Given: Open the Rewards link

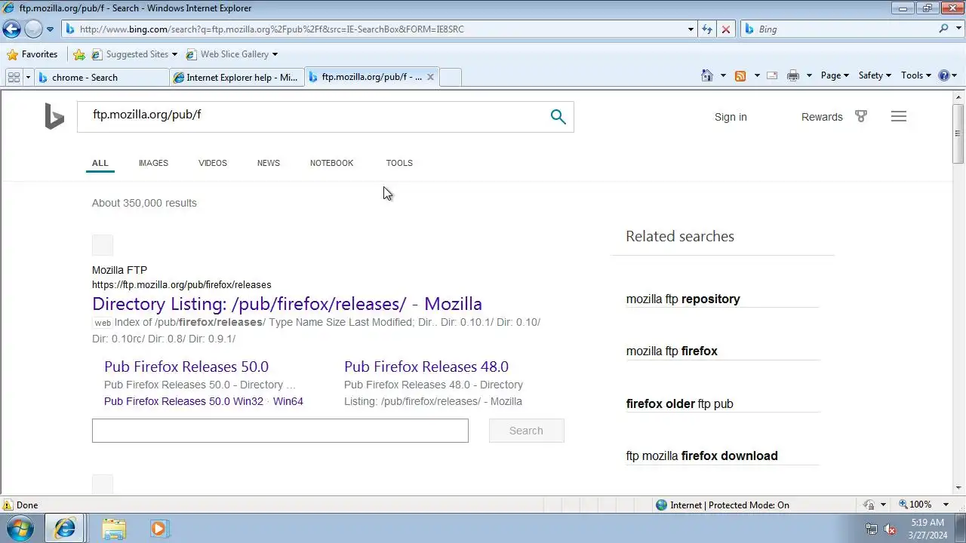Looking at the screenshot, I should pos(822,117).
